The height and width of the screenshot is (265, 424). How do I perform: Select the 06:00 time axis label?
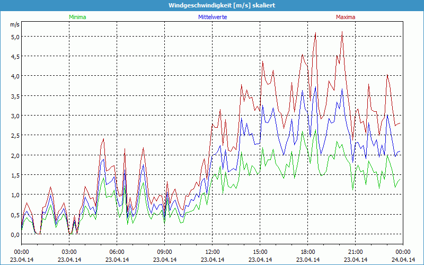click(x=117, y=252)
